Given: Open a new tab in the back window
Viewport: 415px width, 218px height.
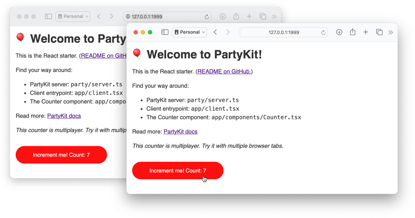Looking at the screenshot, I should pos(249,17).
